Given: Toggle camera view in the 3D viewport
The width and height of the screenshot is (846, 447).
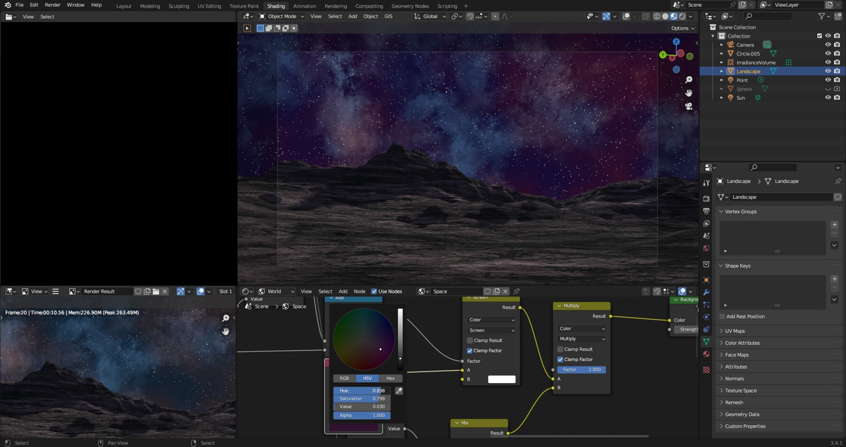Looking at the screenshot, I should [x=689, y=106].
